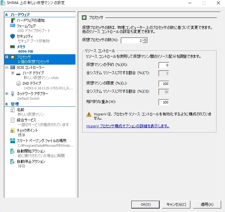The width and height of the screenshot is (225, 212).
Task: Collapse the Hardware (ハードウェア) section chevron
Action: [7, 15]
